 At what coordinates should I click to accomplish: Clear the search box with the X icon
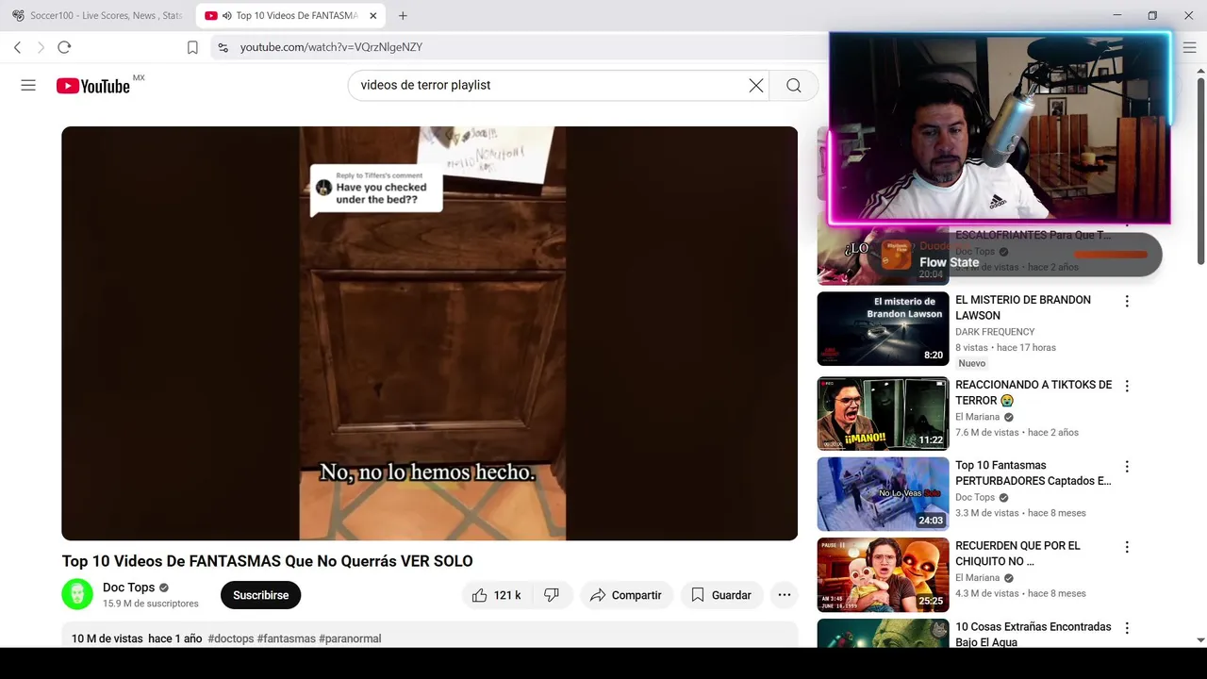point(756,85)
